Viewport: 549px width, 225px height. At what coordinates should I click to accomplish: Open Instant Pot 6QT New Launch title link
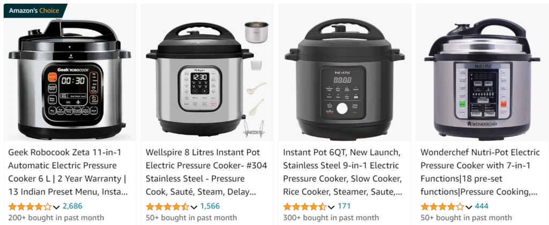pyautogui.click(x=343, y=172)
